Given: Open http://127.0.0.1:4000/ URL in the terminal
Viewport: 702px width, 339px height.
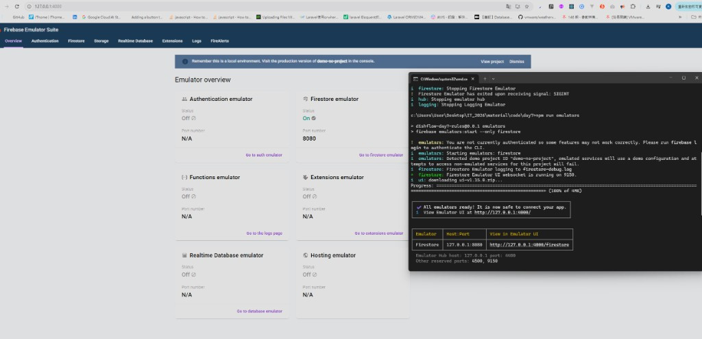Looking at the screenshot, I should point(503,213).
